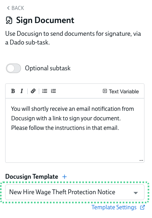
Task: Insert a hyperlink with the chain icon
Action: pos(33,91)
